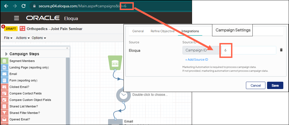Screen dimensions: 289x125
Task: Click the Shared Filter Member? funnel icon
Action: (5, 113)
